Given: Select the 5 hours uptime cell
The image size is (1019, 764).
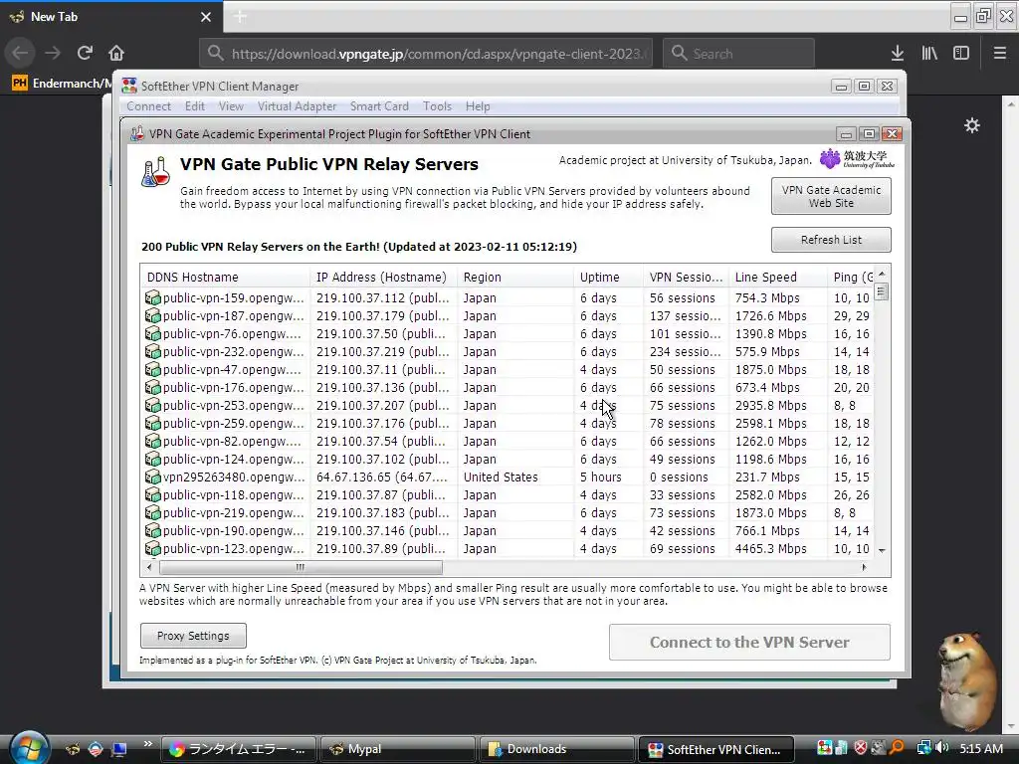Looking at the screenshot, I should coord(600,477).
